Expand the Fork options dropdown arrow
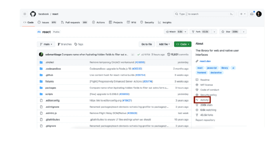272x145 pixels. [214, 32]
